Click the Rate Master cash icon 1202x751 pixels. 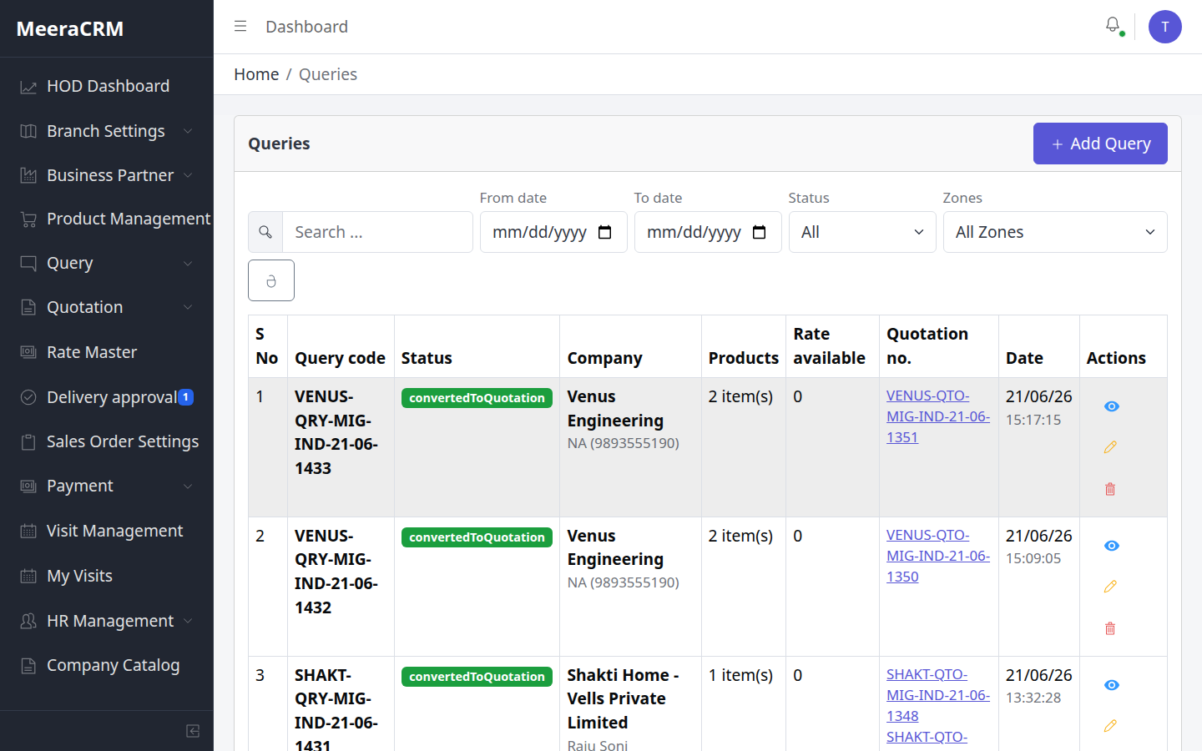[x=28, y=352]
